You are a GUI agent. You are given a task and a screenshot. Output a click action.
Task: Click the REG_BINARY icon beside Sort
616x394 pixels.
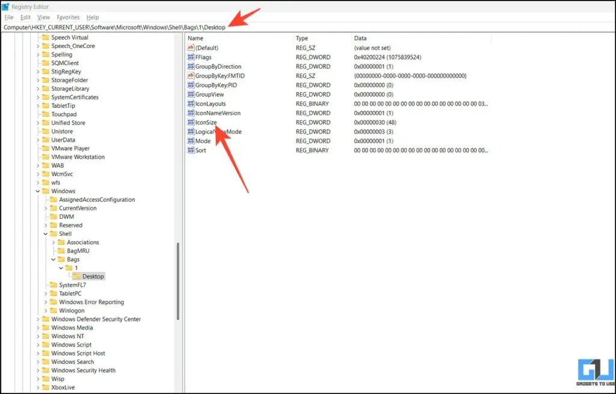coord(191,150)
